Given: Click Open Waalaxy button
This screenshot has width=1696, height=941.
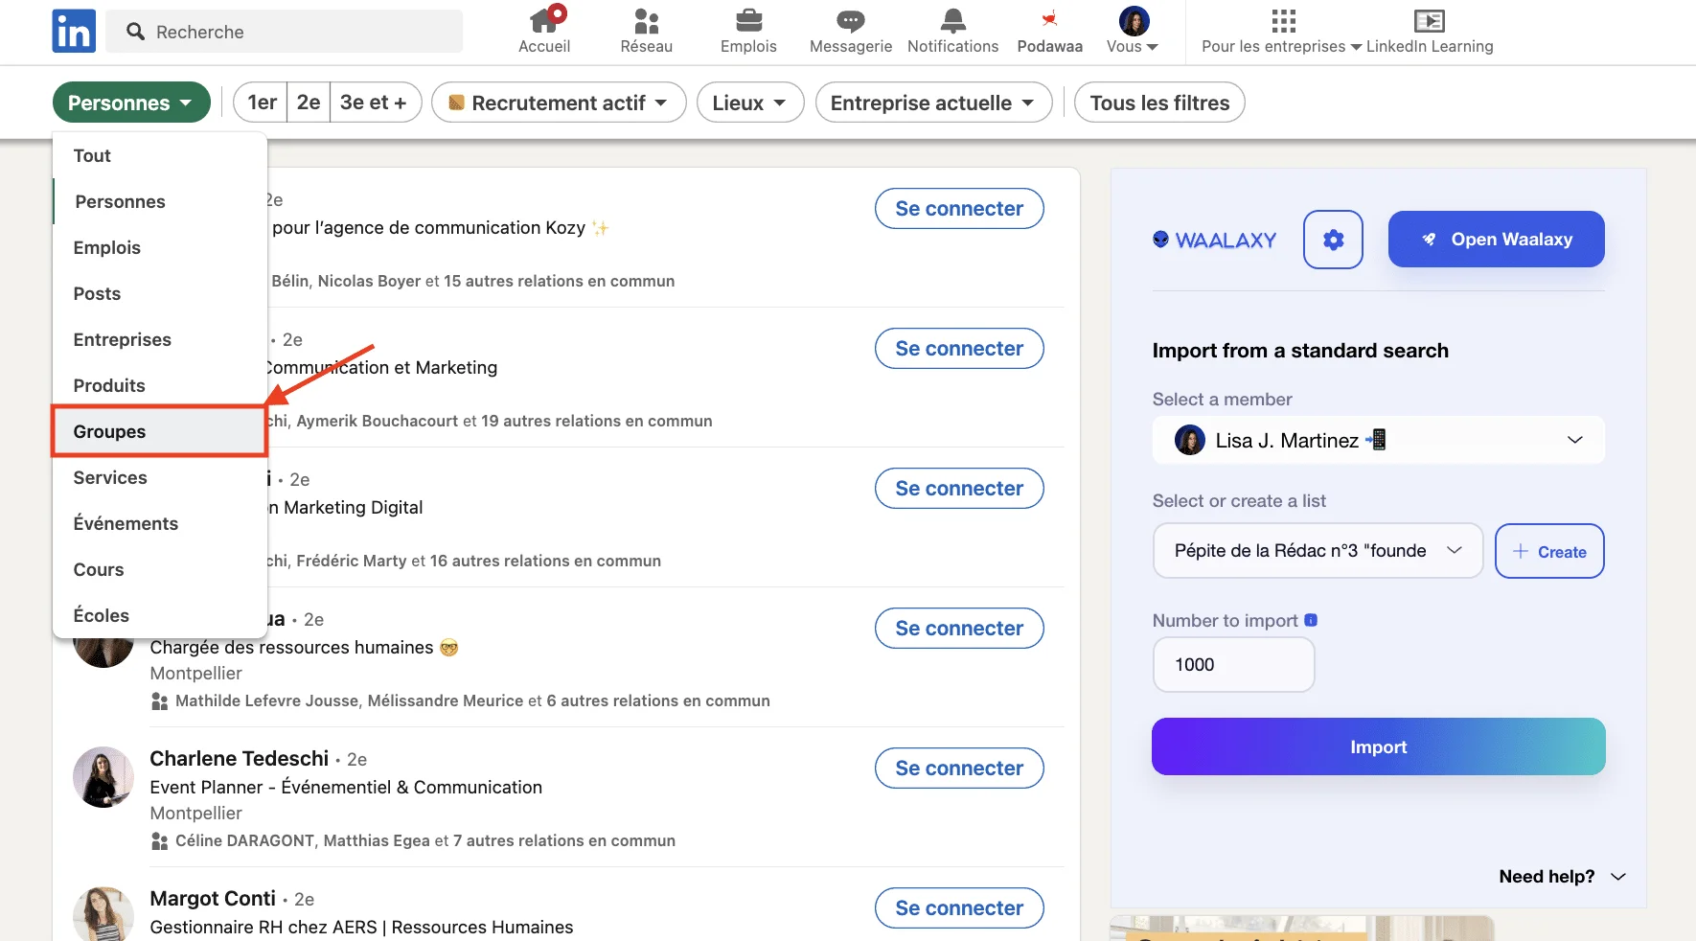Looking at the screenshot, I should point(1496,240).
